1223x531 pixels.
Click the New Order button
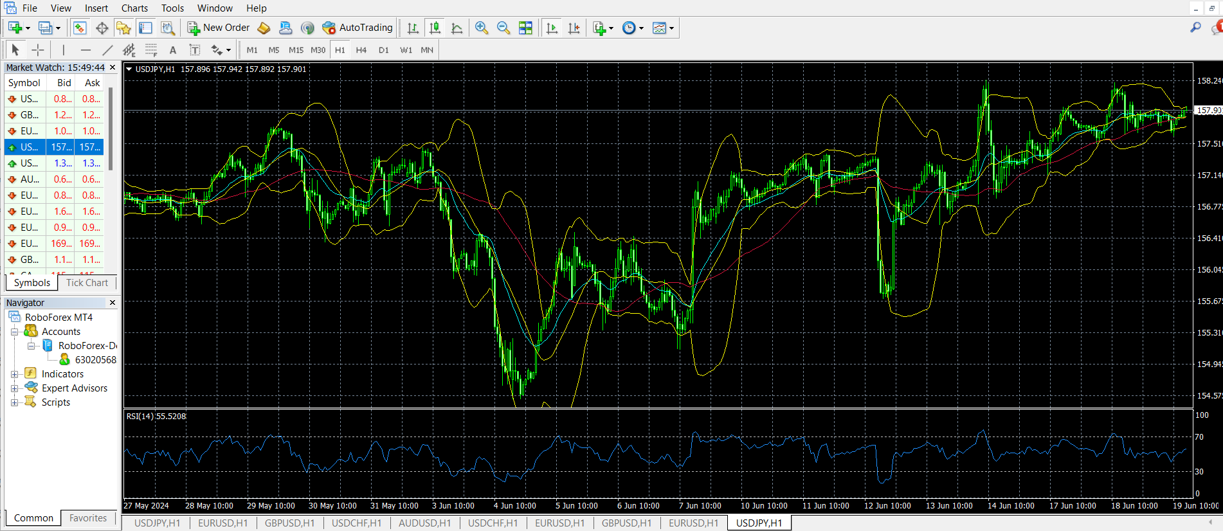[219, 28]
